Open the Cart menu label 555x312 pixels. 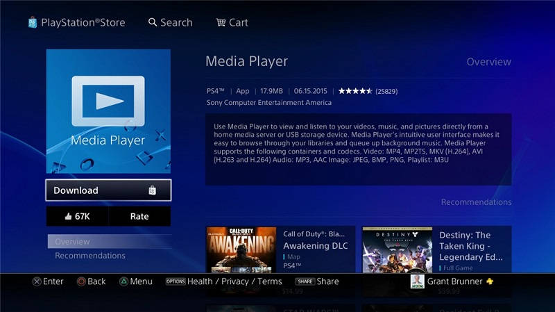click(239, 22)
